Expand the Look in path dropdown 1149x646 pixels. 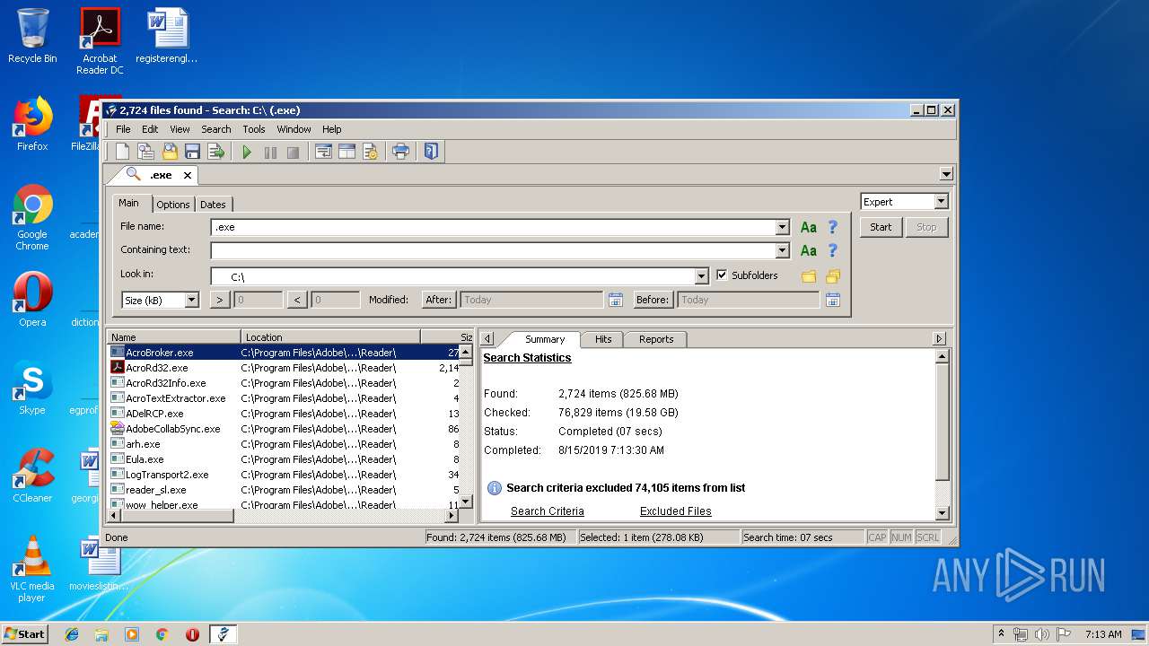[x=702, y=276]
